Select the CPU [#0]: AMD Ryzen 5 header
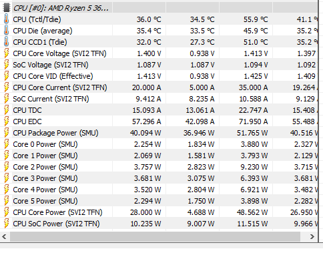This screenshot has height=253, width=323. (x=61, y=8)
